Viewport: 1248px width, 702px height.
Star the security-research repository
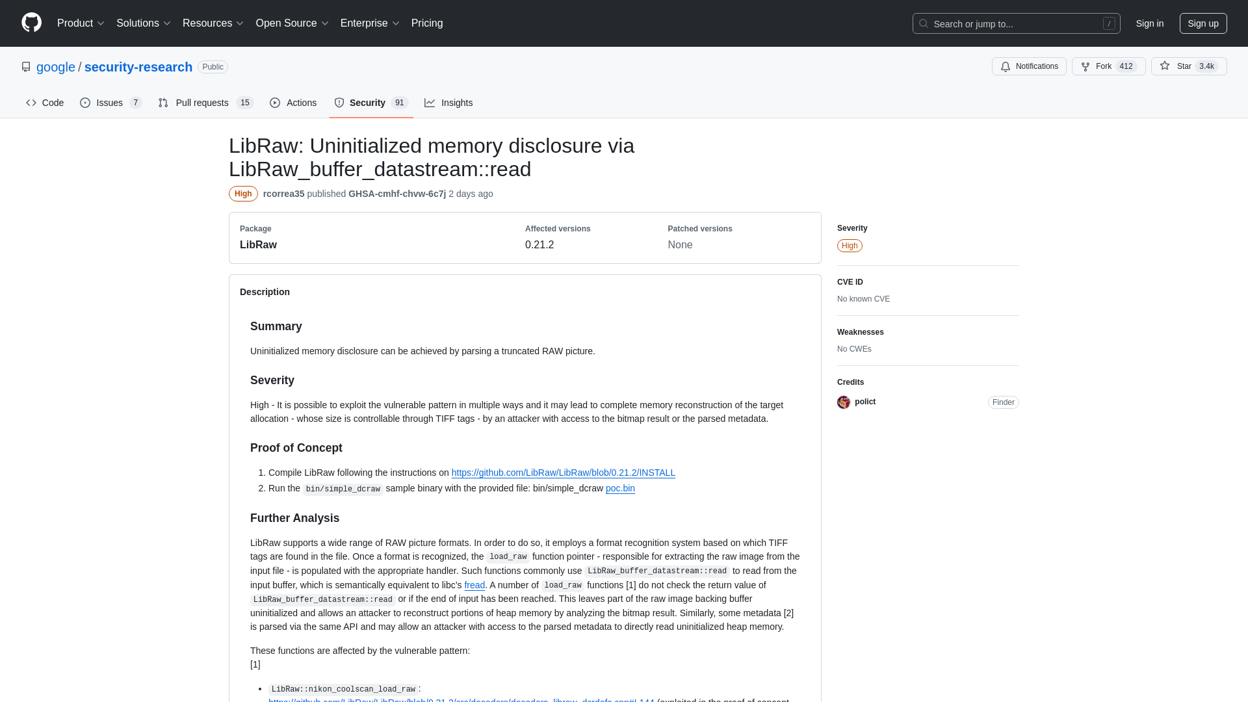1189,66
